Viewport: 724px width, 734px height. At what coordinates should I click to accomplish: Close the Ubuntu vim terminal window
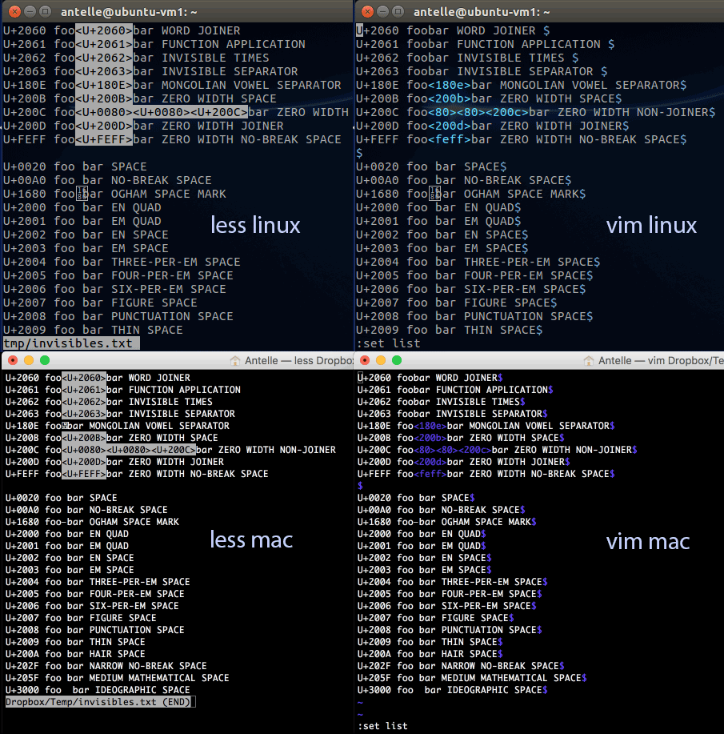point(366,11)
